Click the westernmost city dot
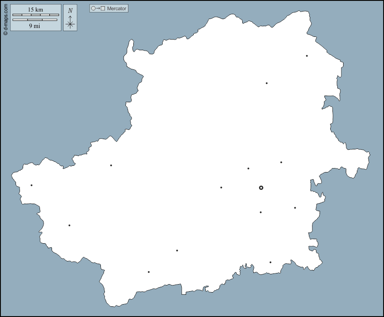This screenshot has width=384, height=317. (x=32, y=185)
